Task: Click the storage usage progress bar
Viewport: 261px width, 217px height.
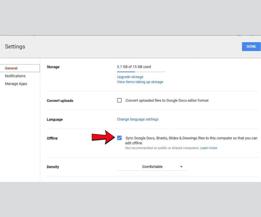Action: tap(141, 72)
